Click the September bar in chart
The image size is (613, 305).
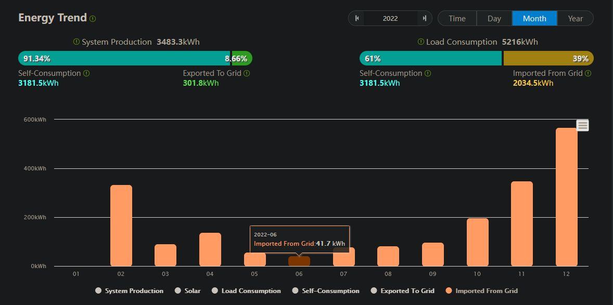(x=433, y=254)
